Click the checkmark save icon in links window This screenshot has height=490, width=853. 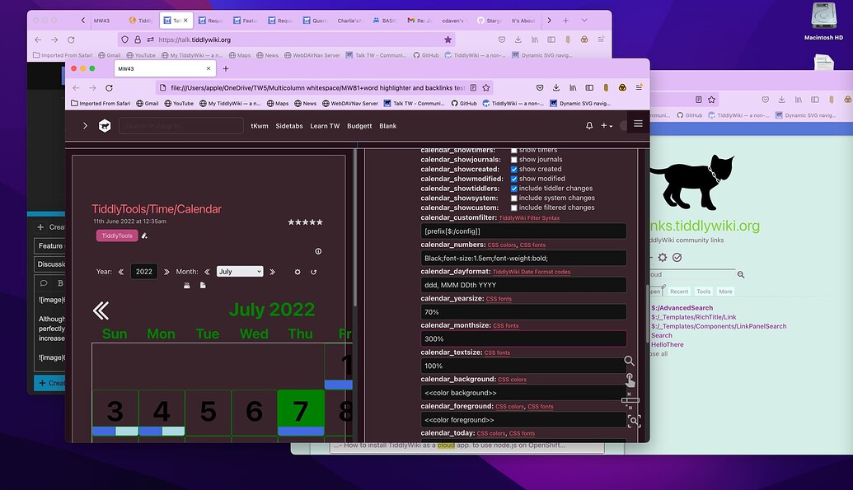coord(677,257)
